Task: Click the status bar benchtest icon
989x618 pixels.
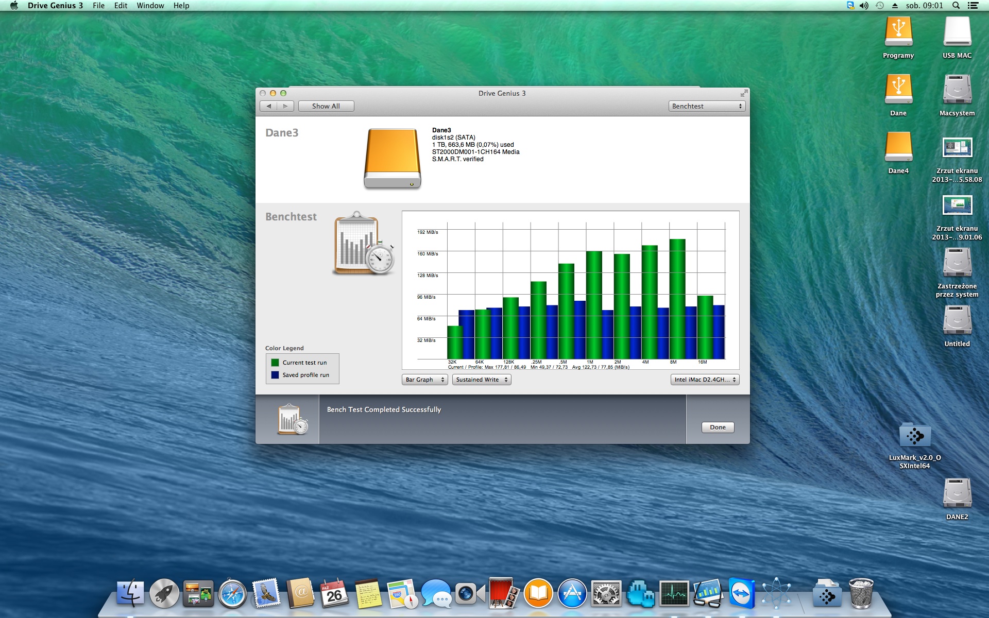Action: (293, 419)
